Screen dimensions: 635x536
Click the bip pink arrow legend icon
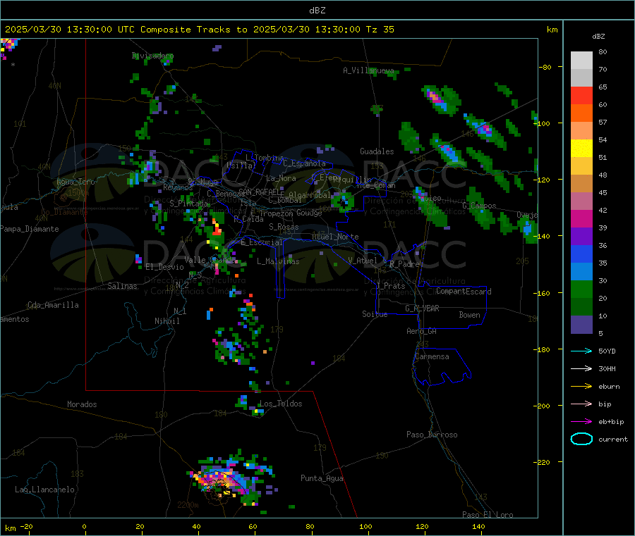pyautogui.click(x=581, y=404)
